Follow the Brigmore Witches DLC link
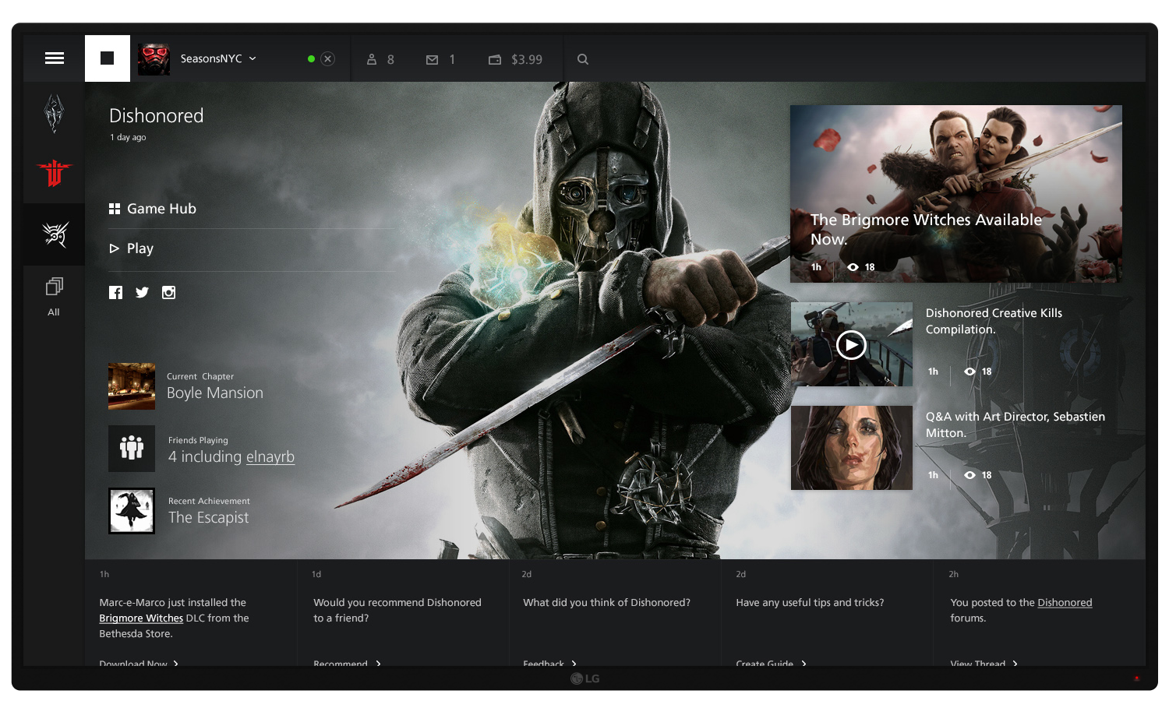 coord(141,618)
